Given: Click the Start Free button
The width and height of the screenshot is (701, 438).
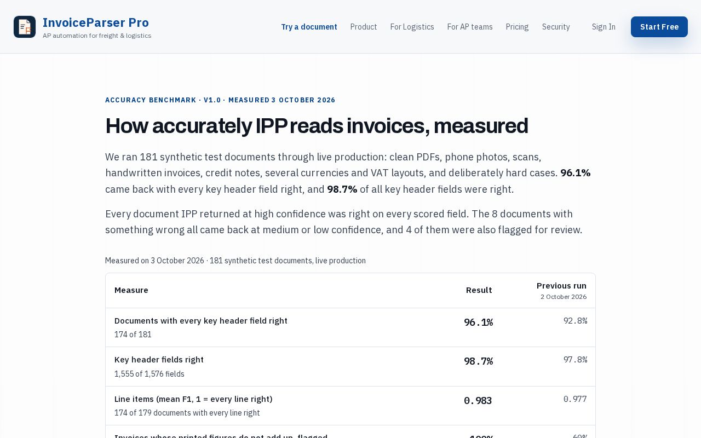Looking at the screenshot, I should point(659,27).
